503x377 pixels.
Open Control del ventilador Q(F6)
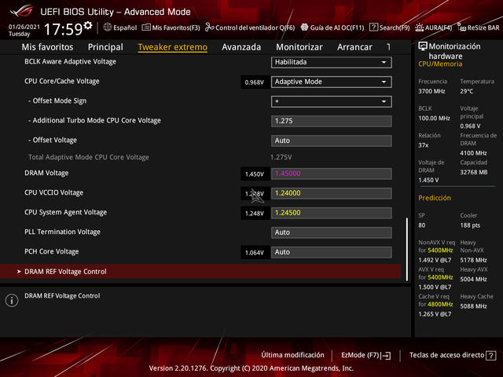(255, 27)
